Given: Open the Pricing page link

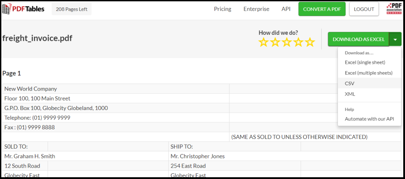Looking at the screenshot, I should pos(223,9).
